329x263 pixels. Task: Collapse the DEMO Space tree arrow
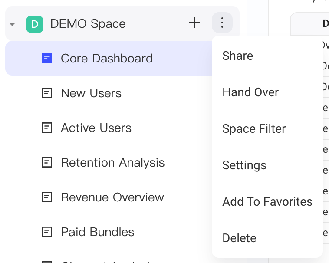click(12, 24)
